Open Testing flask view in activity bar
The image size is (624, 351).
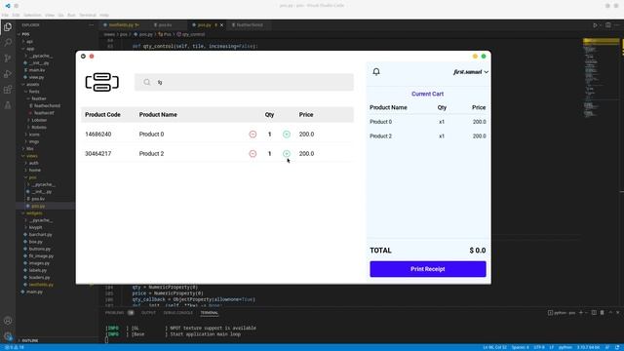8,105
